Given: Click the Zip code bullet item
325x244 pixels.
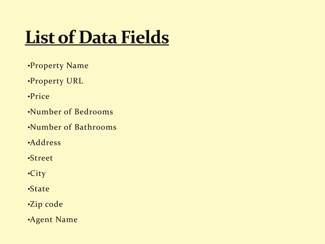Looking at the screenshot, I should pyautogui.click(x=45, y=204).
